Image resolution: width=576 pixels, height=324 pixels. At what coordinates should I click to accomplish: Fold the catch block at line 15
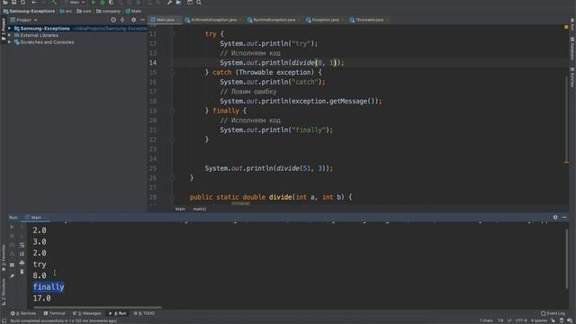pyautogui.click(x=172, y=72)
